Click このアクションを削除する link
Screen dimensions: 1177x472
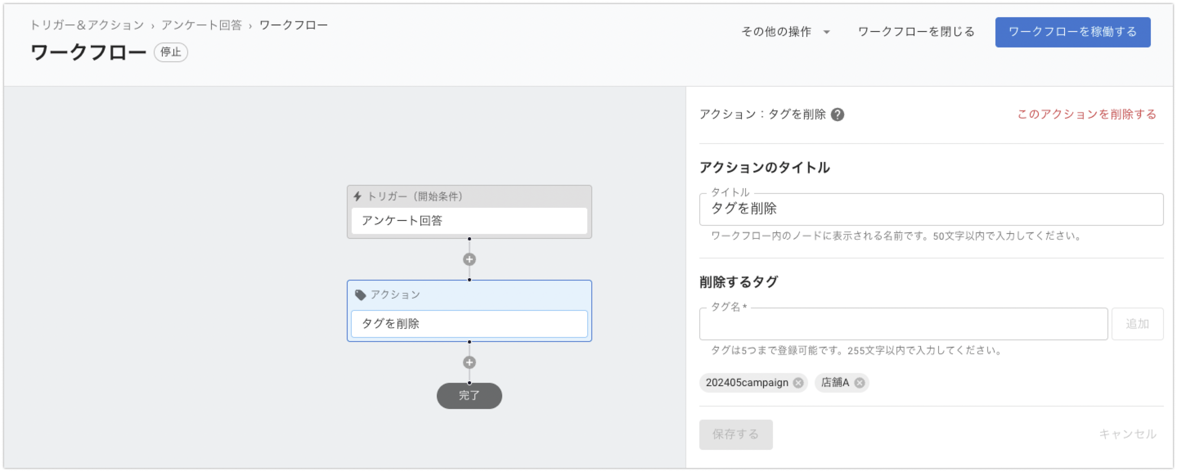(x=1086, y=114)
